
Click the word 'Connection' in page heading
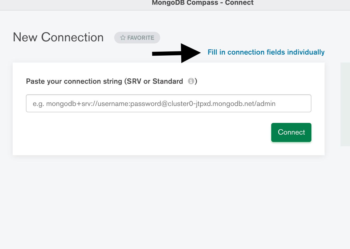pyautogui.click(x=72, y=37)
